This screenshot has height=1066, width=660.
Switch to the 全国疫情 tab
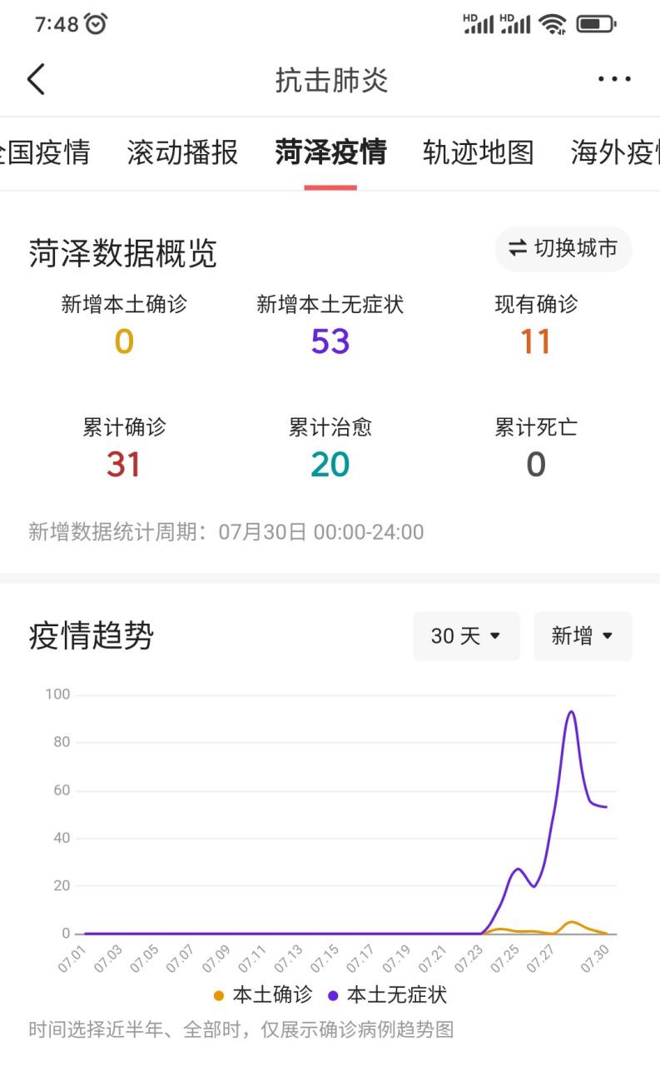[x=45, y=152]
